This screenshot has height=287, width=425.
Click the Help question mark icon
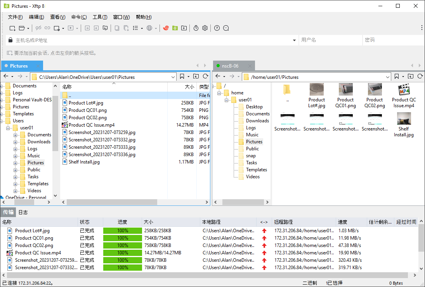(x=217, y=28)
